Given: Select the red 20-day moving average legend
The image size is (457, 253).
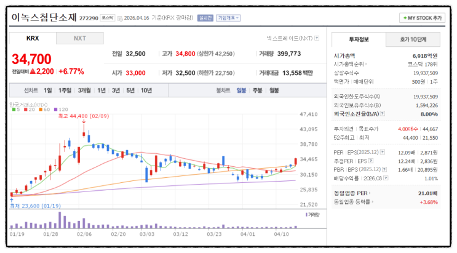Looking at the screenshot, I should point(30,110).
